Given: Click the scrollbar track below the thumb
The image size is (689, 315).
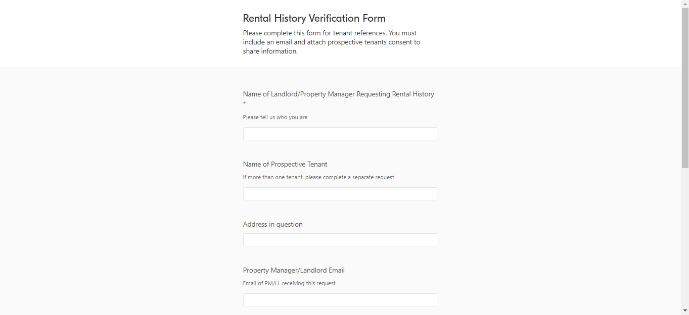Looking at the screenshot, I should [x=685, y=237].
